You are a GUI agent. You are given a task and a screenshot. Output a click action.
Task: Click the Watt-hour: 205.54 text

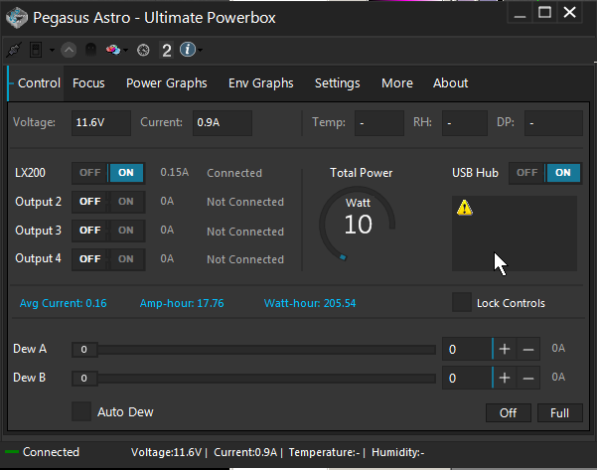(310, 303)
